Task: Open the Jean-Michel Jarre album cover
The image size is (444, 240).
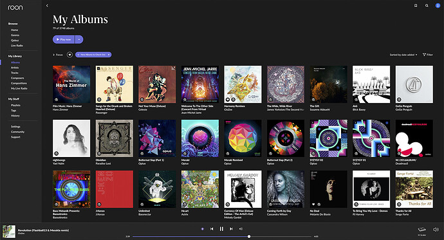Action: tap(200, 84)
